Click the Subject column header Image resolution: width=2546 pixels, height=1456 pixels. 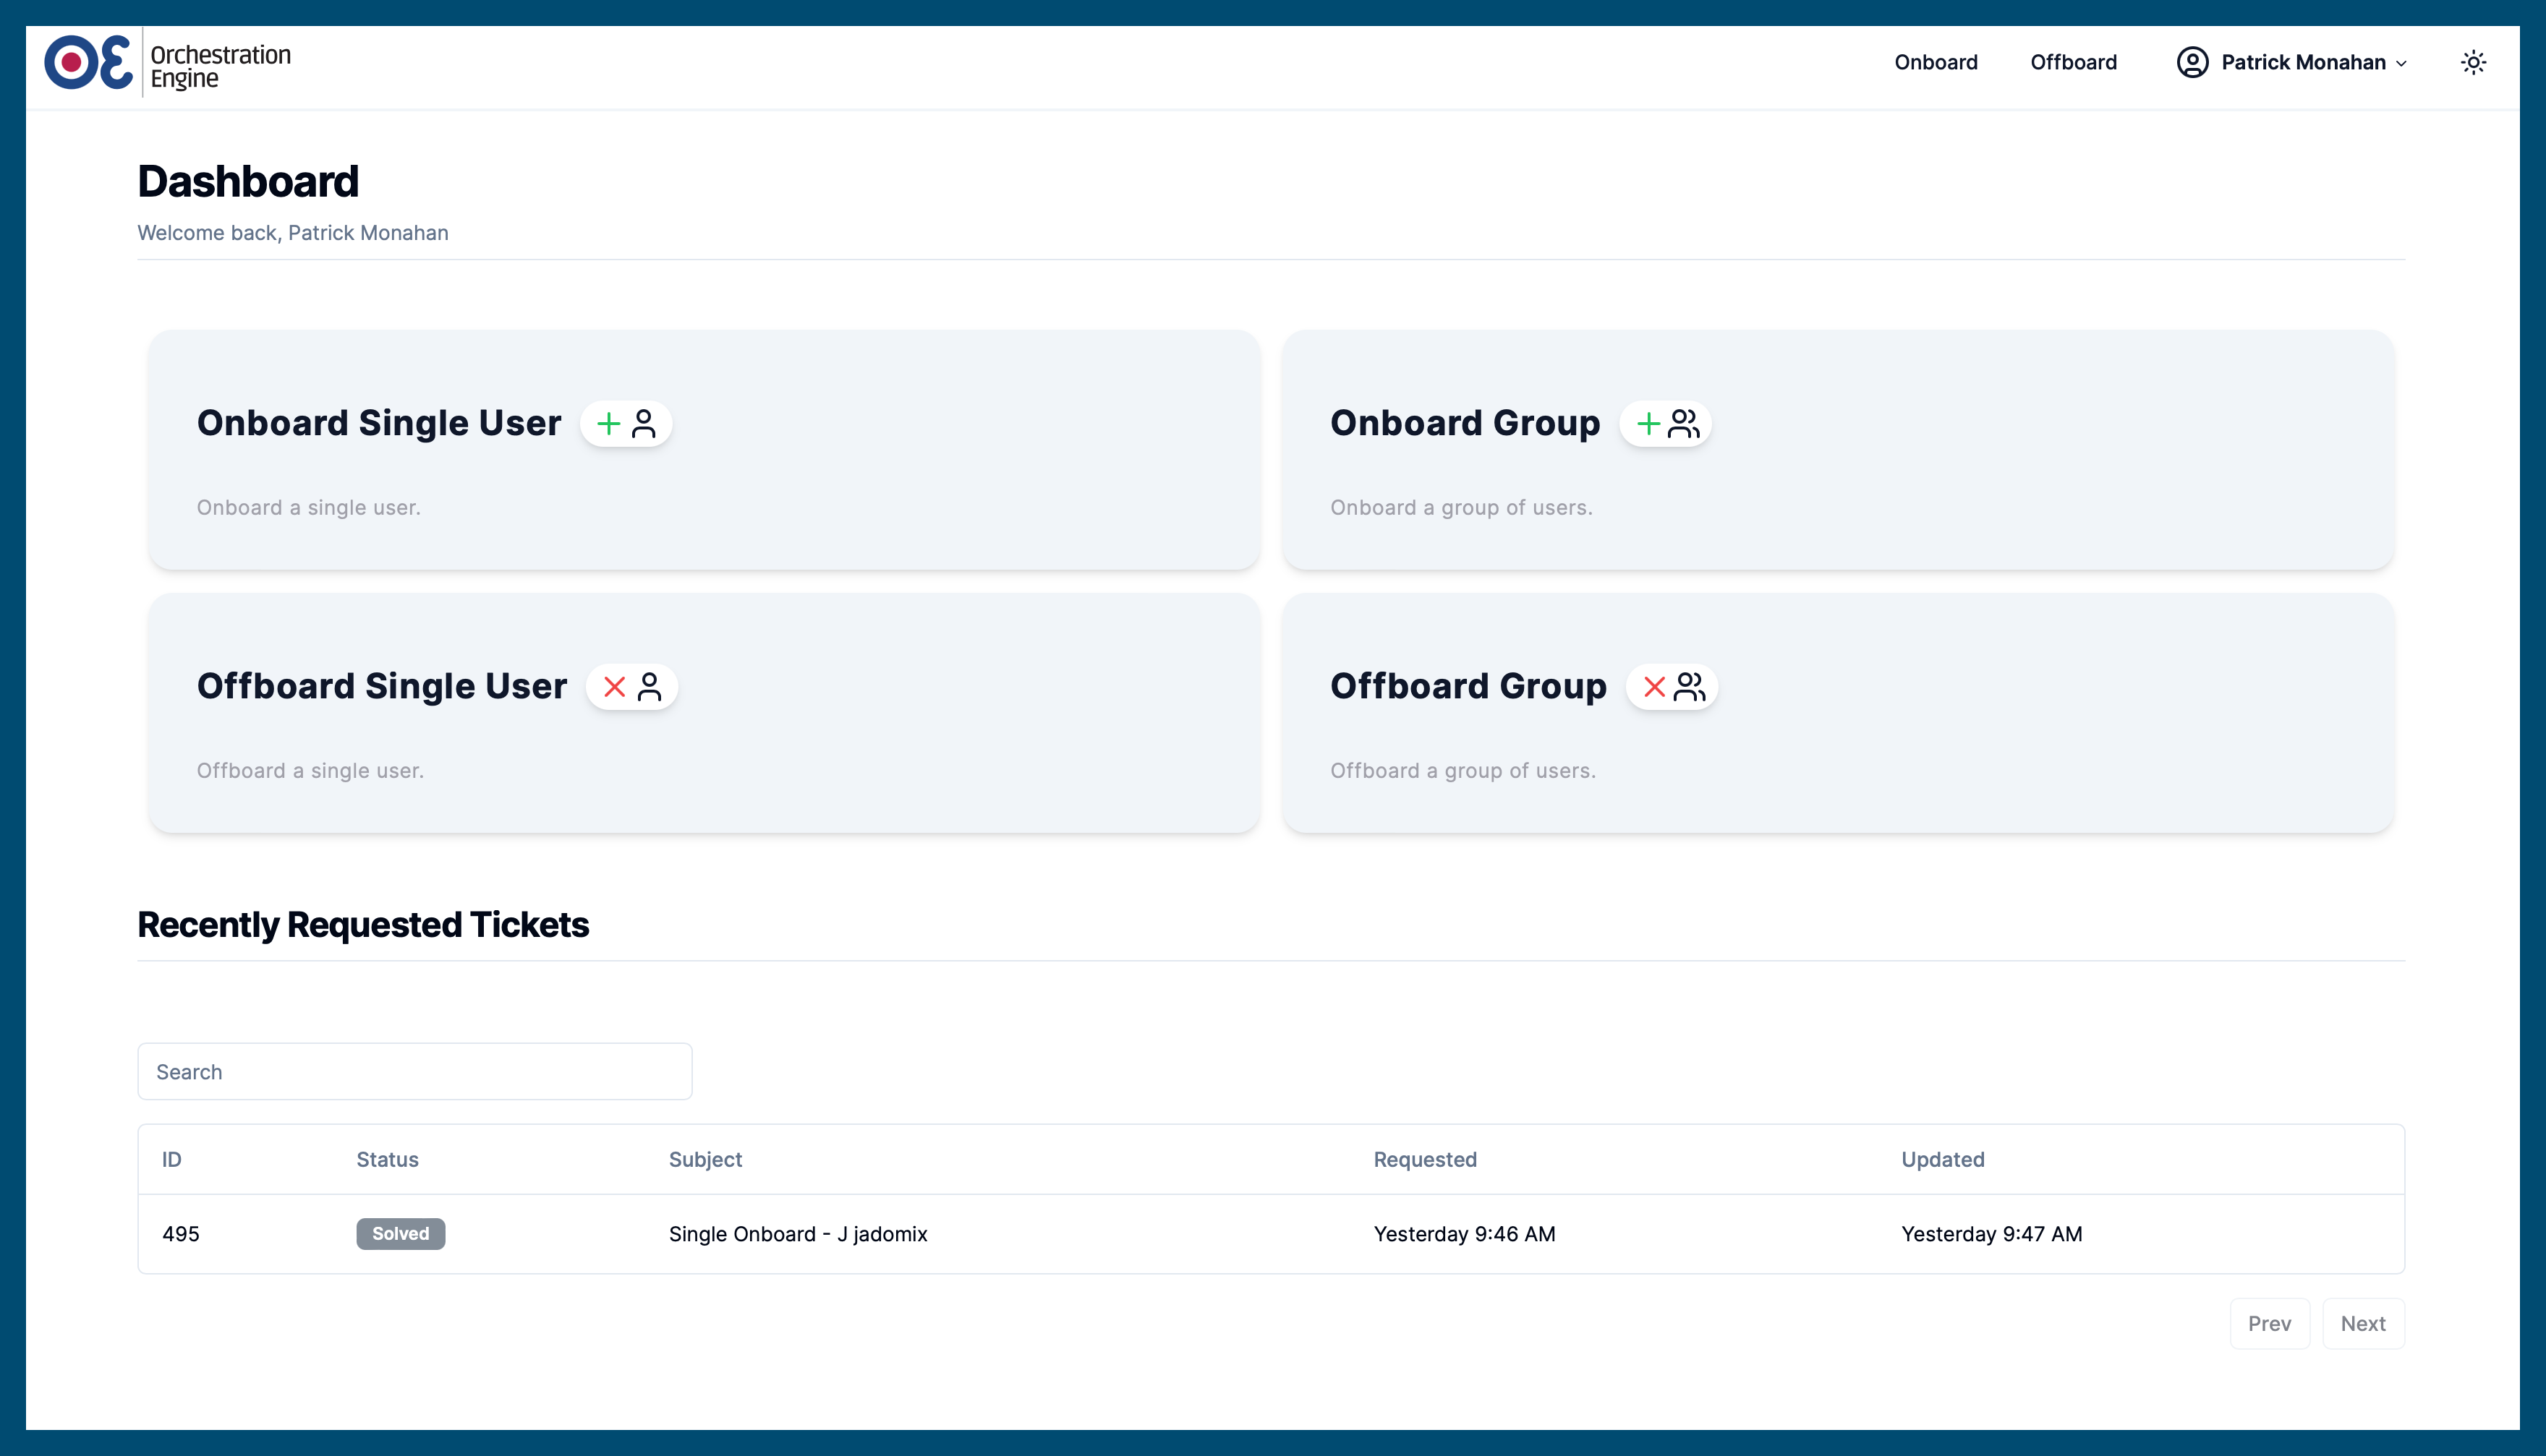pyautogui.click(x=705, y=1159)
